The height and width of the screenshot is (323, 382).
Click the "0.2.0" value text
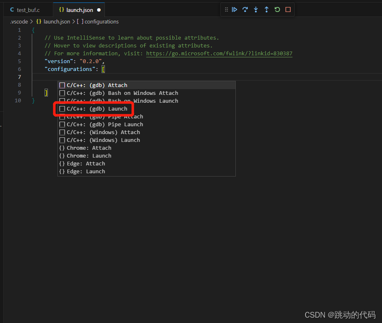click(x=90, y=61)
